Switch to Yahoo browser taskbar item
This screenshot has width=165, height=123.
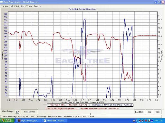pos(55,121)
